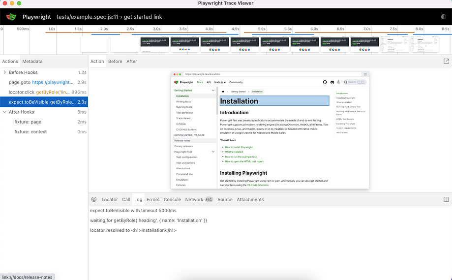Click UI Mode in snapshot sidebar
The width and height of the screenshot is (452, 280).
[x=181, y=124]
